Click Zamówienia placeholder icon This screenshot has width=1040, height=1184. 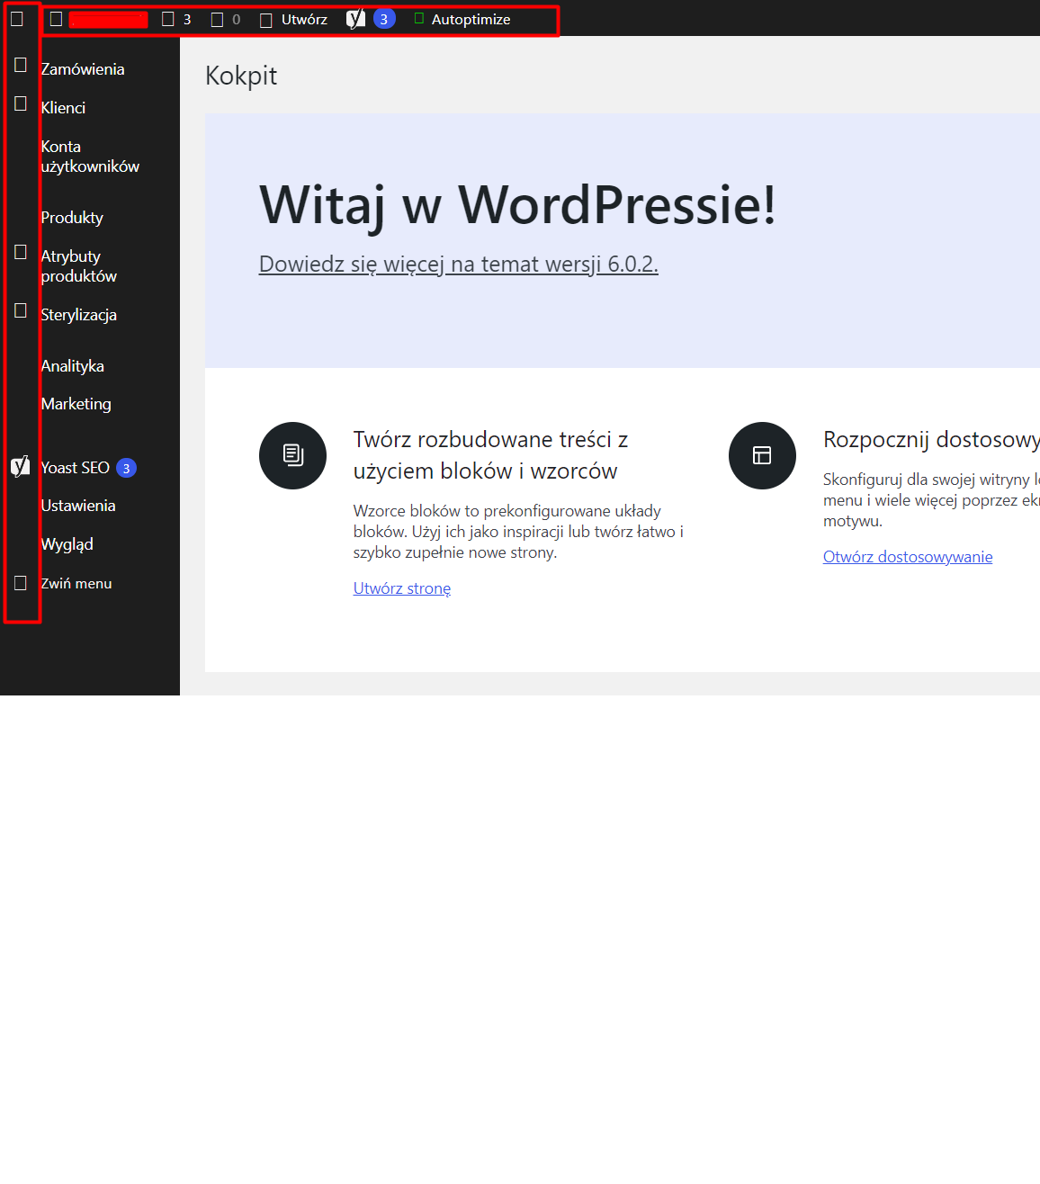point(21,65)
